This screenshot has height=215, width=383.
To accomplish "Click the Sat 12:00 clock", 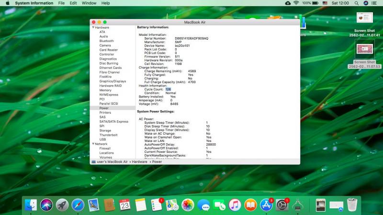I will pyautogui.click(x=340, y=3).
